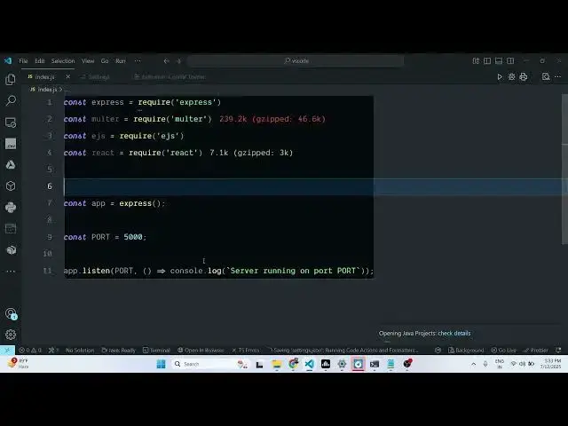The height and width of the screenshot is (426, 568).
Task: Toggle Panel layout icon
Action: click(x=499, y=61)
